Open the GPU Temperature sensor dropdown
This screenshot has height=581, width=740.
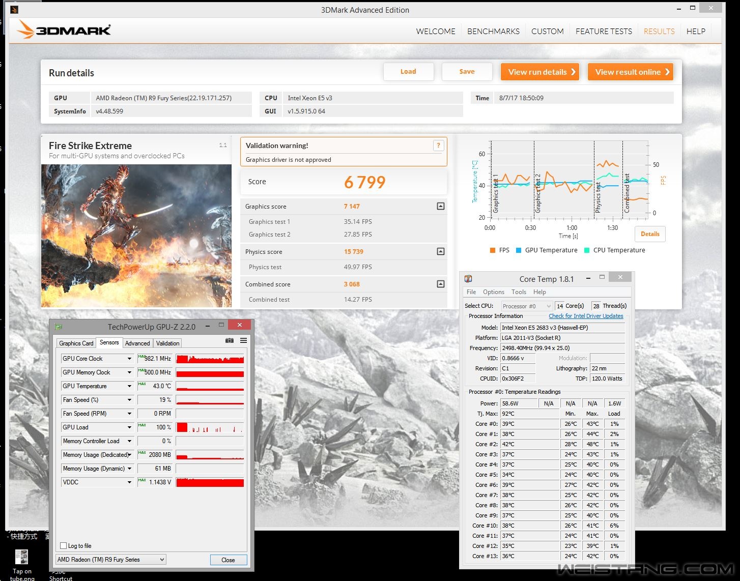(x=129, y=386)
